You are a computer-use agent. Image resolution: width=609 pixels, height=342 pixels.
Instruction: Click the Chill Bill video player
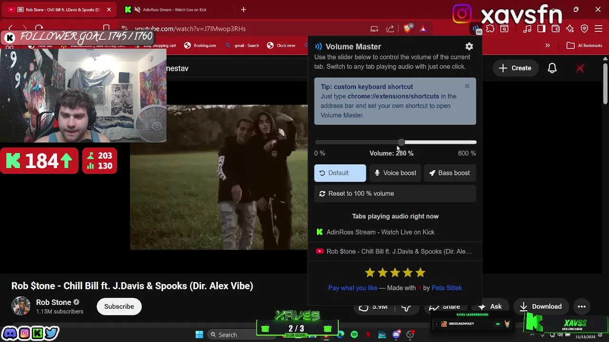click(x=219, y=177)
